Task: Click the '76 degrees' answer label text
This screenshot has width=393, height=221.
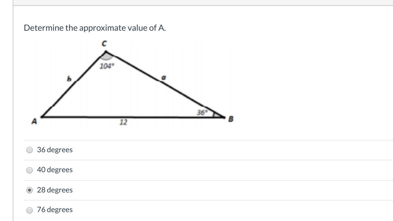Action: pos(55,210)
